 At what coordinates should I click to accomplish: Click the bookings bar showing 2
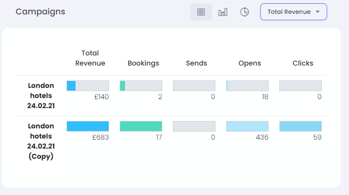(141, 86)
